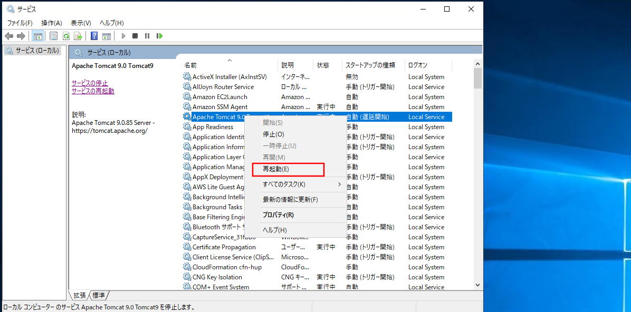Select サービス (ローカル) in the left tree

(x=36, y=51)
